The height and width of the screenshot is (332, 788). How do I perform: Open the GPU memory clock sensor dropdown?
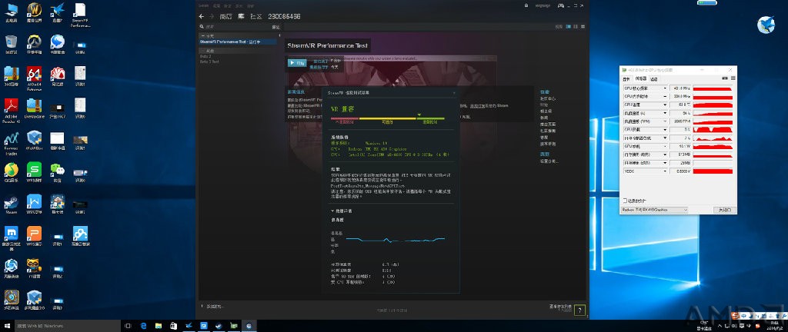pyautogui.click(x=666, y=97)
